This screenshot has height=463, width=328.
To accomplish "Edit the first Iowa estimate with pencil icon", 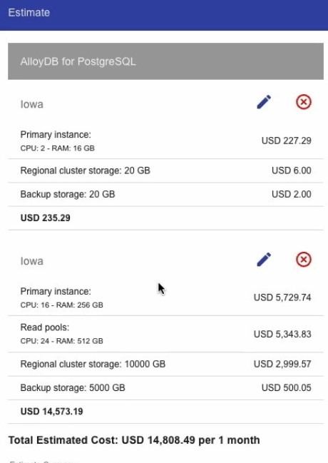I will pos(264,102).
